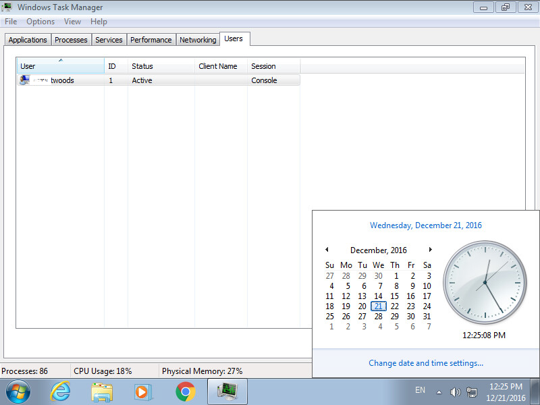Viewport: 540px width, 405px height.
Task: Open the Options menu
Action: click(40, 22)
